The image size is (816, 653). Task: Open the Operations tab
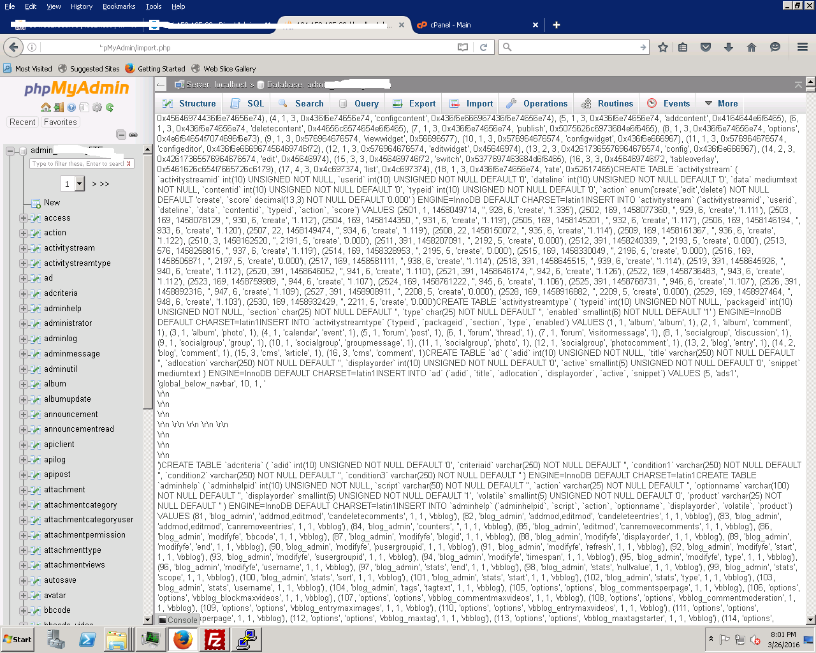(537, 103)
